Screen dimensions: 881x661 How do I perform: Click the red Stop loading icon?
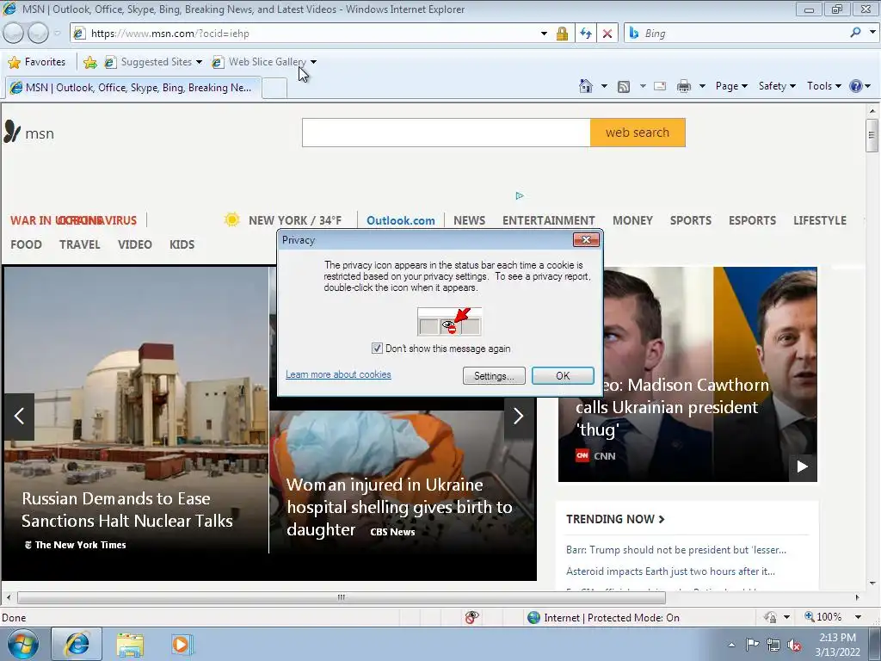click(x=607, y=34)
